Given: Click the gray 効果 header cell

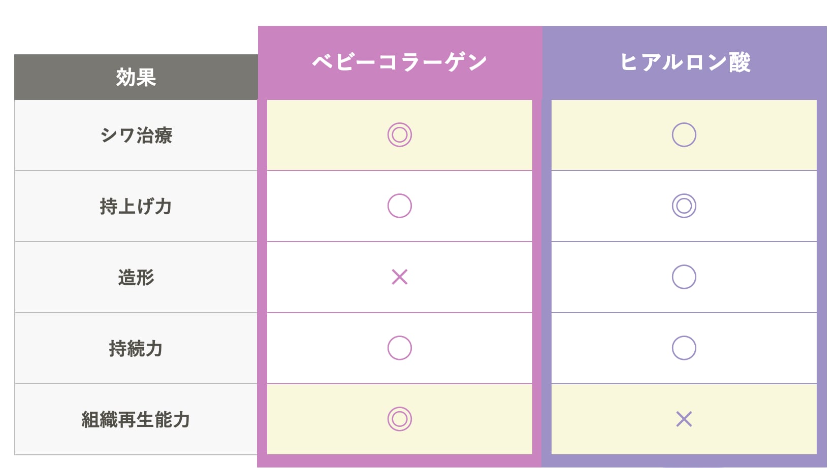Looking at the screenshot, I should pos(136,77).
